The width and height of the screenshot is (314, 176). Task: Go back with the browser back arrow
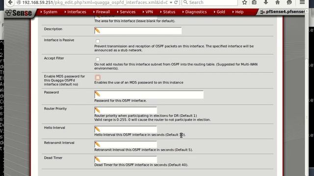click(10, 2)
